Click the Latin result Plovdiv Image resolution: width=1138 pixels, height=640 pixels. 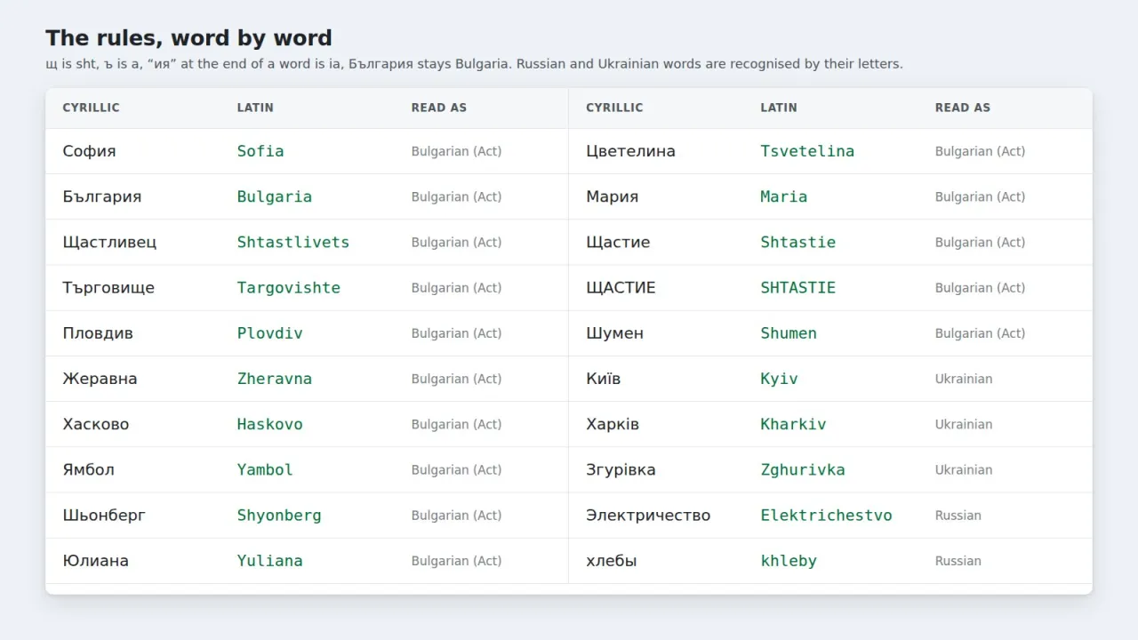point(269,333)
